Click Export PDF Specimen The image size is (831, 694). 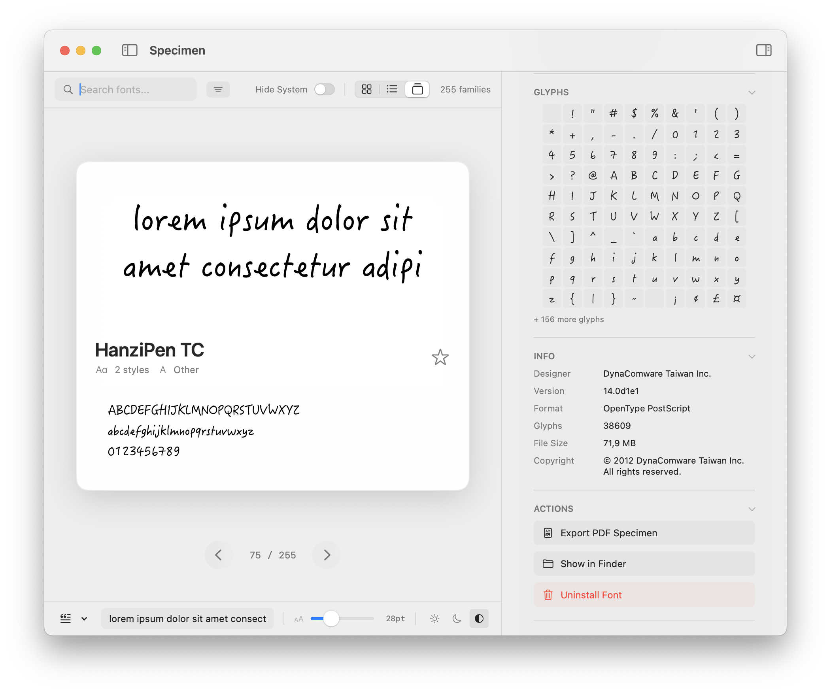coord(644,533)
